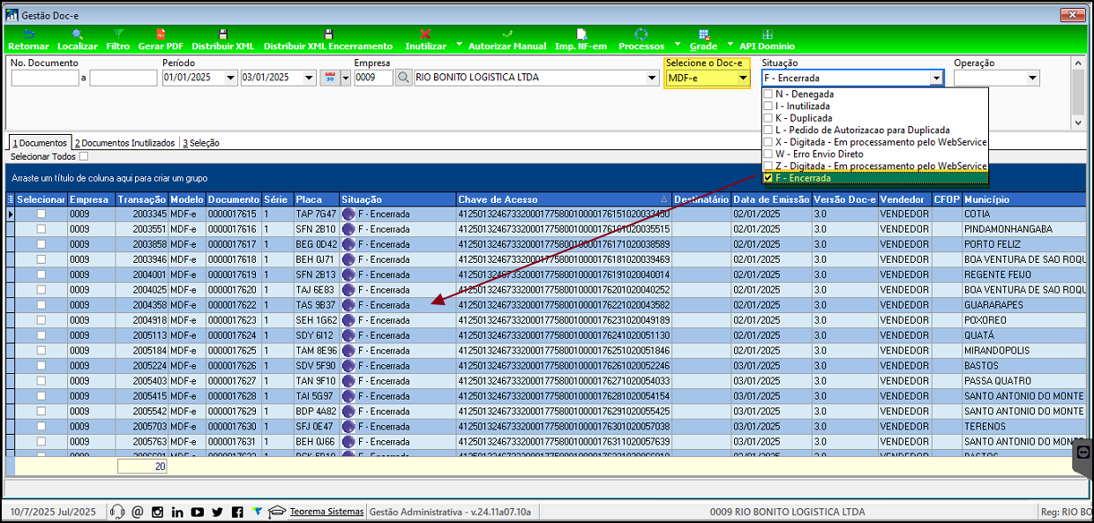Click the Gerar PDF toolbar icon
The height and width of the screenshot is (523, 1094).
click(161, 34)
